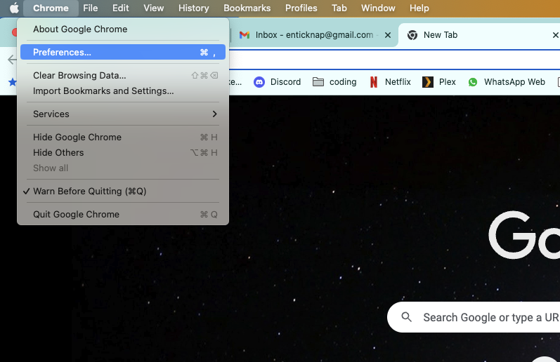The image size is (560, 362).
Task: Open the Tab menu
Action: (339, 8)
